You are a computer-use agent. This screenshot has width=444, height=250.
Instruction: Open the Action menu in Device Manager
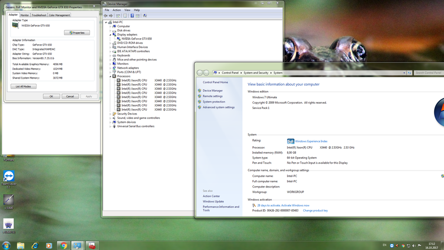click(x=117, y=10)
